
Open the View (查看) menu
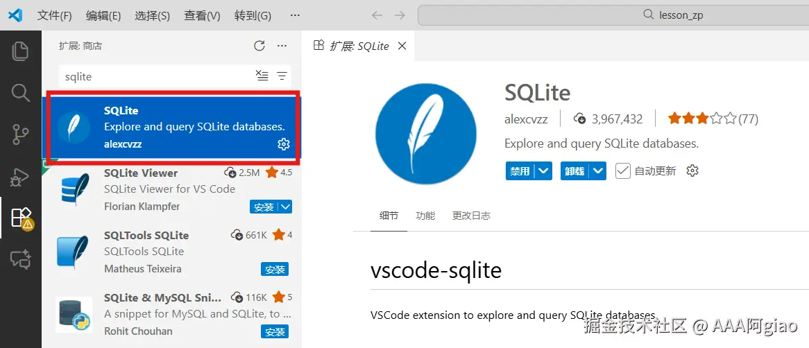click(x=202, y=15)
